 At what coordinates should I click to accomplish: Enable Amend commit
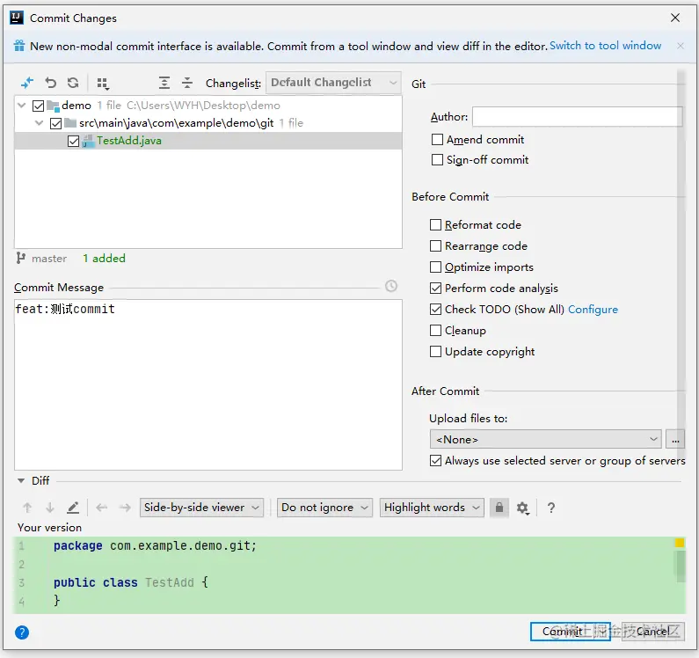click(x=437, y=140)
